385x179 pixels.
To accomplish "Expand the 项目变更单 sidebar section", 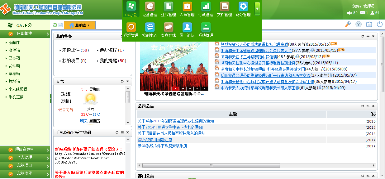I will (x=25, y=150).
